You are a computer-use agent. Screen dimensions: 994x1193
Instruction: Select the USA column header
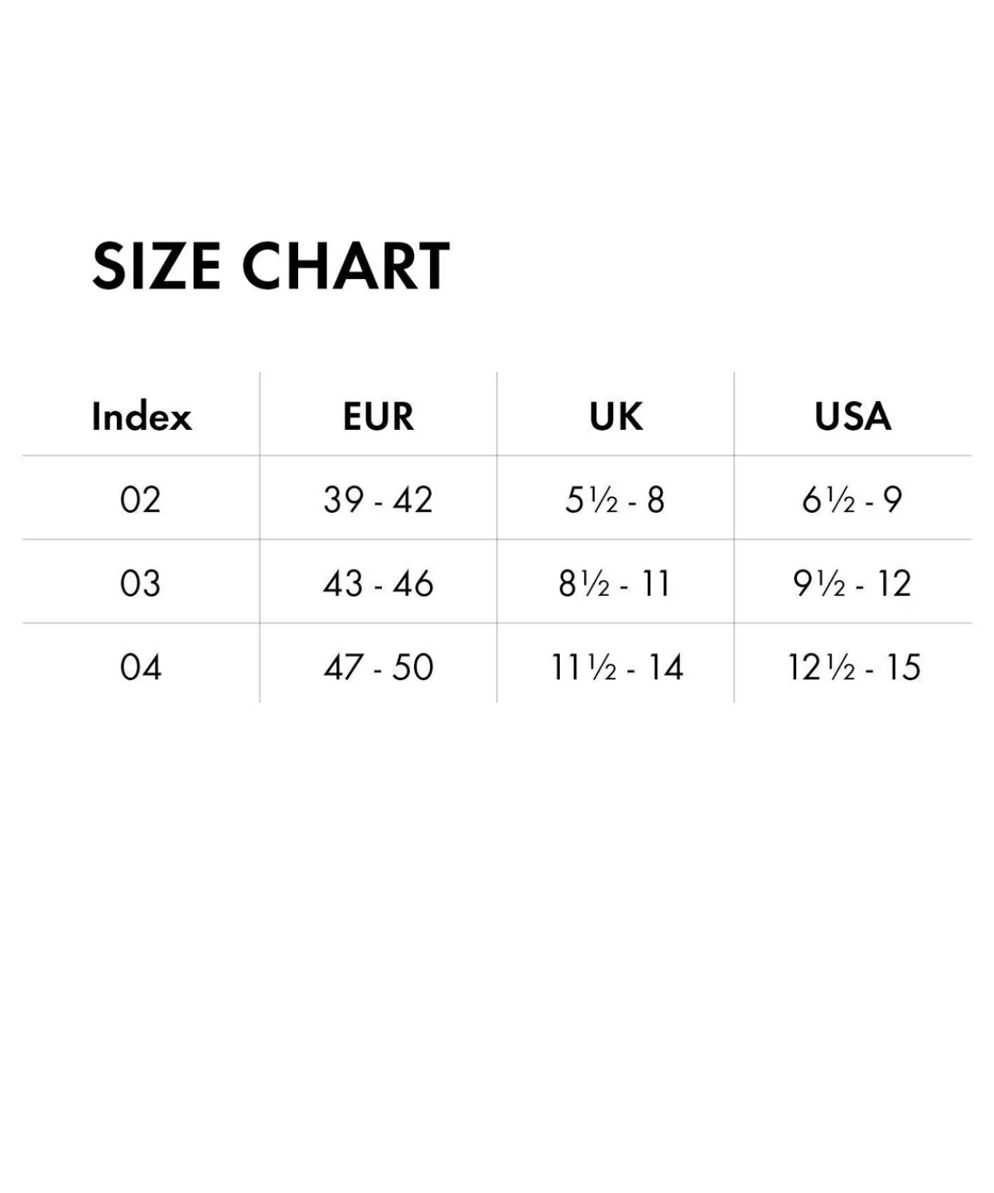click(852, 416)
